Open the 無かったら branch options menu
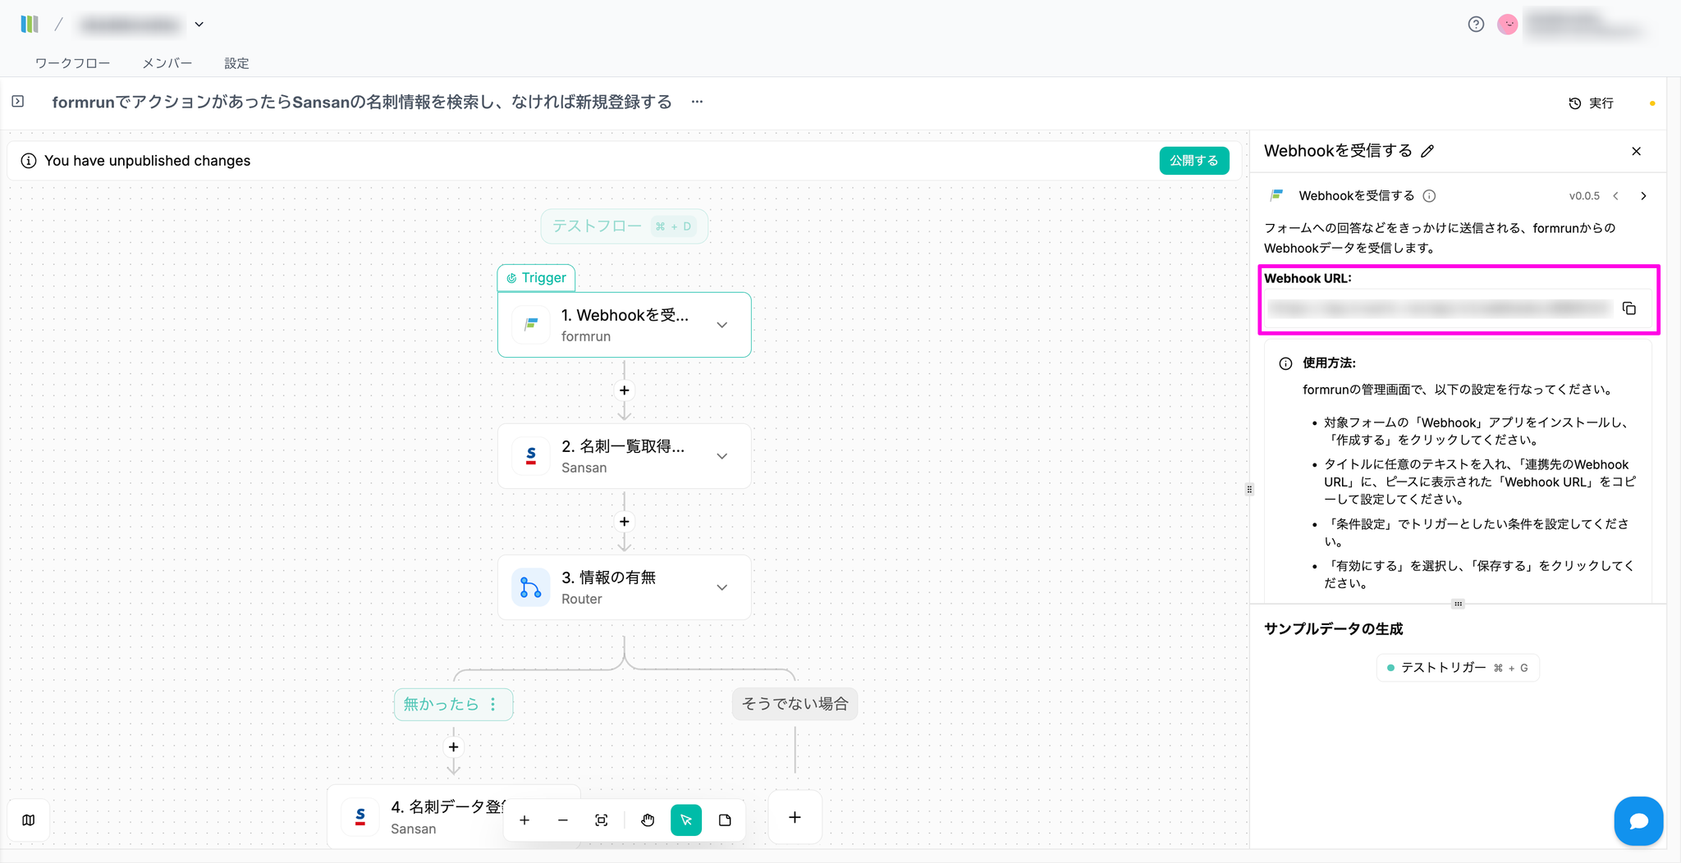Screen dimensions: 1681x863 (x=493, y=705)
